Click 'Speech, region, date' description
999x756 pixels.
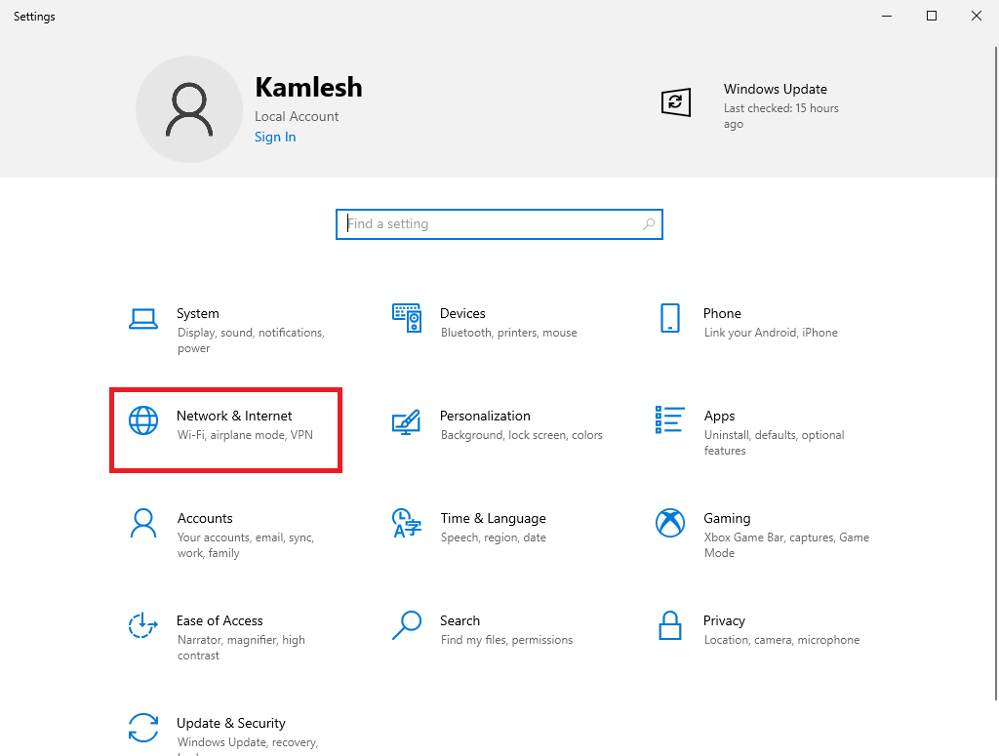pyautogui.click(x=493, y=537)
